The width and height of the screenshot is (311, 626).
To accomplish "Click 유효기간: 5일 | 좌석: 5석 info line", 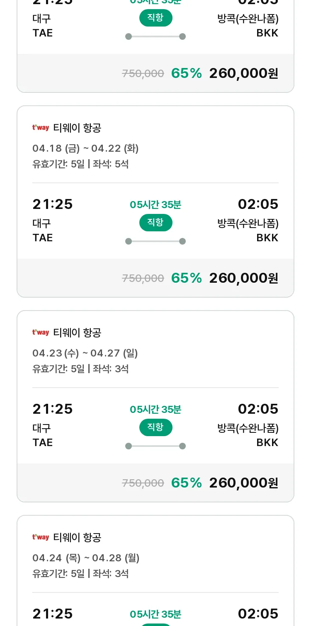I will point(80,164).
